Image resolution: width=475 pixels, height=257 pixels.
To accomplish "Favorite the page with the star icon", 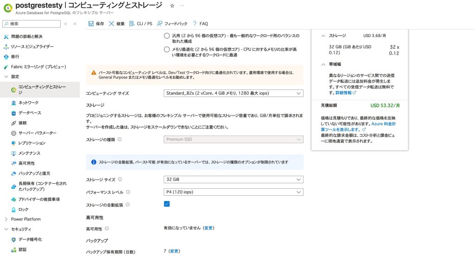I will click(x=172, y=6).
